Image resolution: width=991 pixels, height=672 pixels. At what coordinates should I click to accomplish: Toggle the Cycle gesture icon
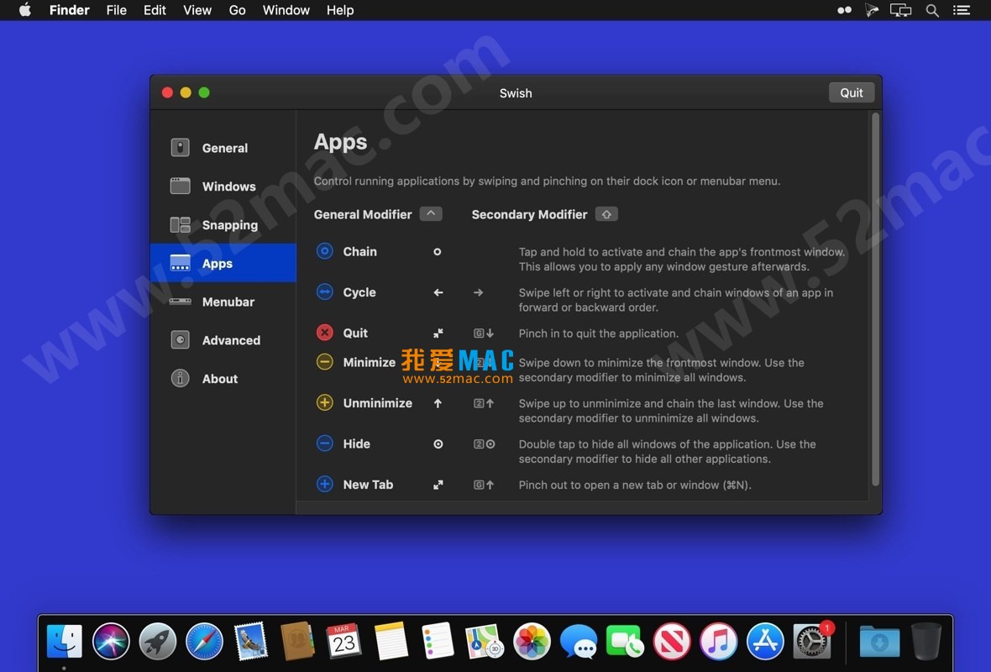[x=325, y=292]
